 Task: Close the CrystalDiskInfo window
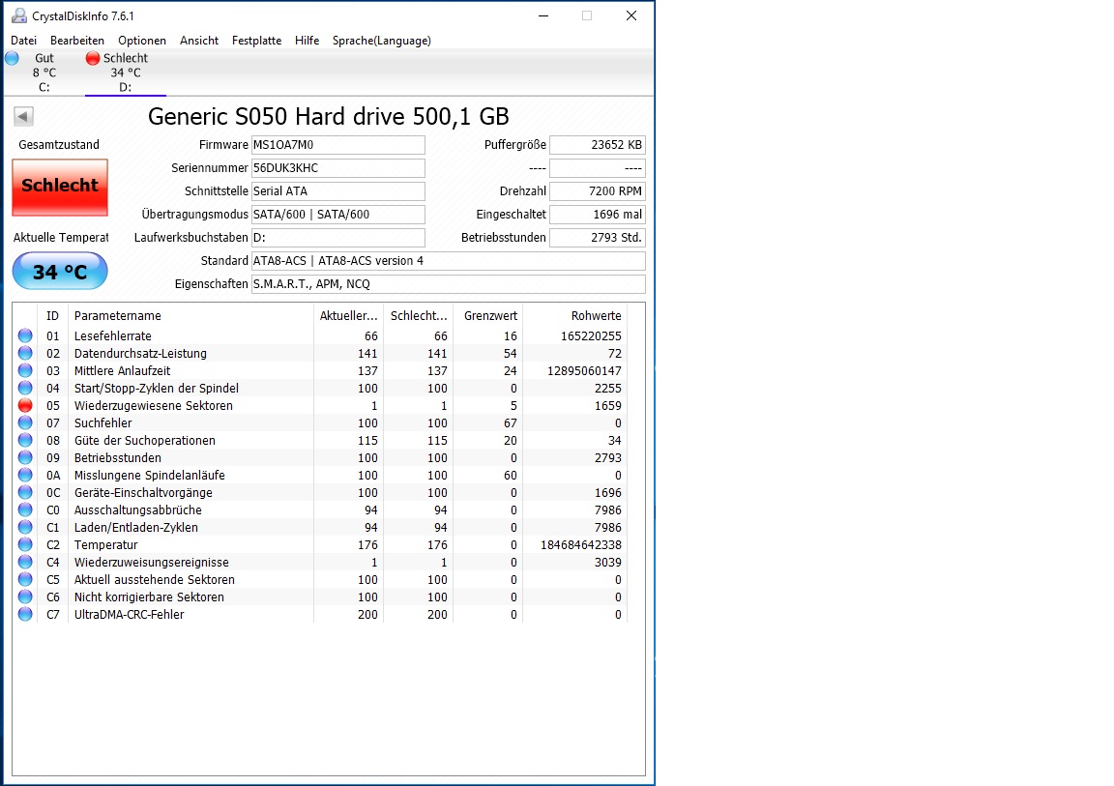tap(630, 15)
